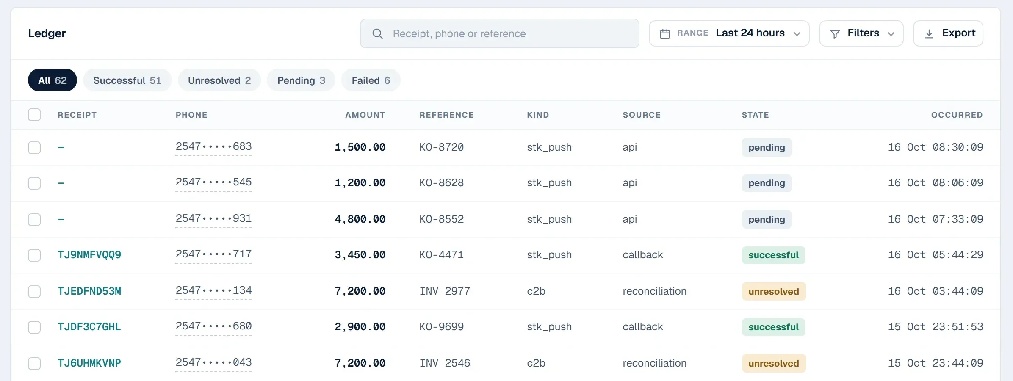Click timestamp 16 Oct 08:30:09
This screenshot has width=1013, height=381.
coord(936,147)
